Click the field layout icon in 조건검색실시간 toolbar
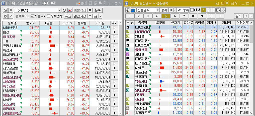 96,16
